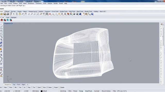Open a file with the folder icon
Viewport: 165px width, 92px height.
[2, 14]
